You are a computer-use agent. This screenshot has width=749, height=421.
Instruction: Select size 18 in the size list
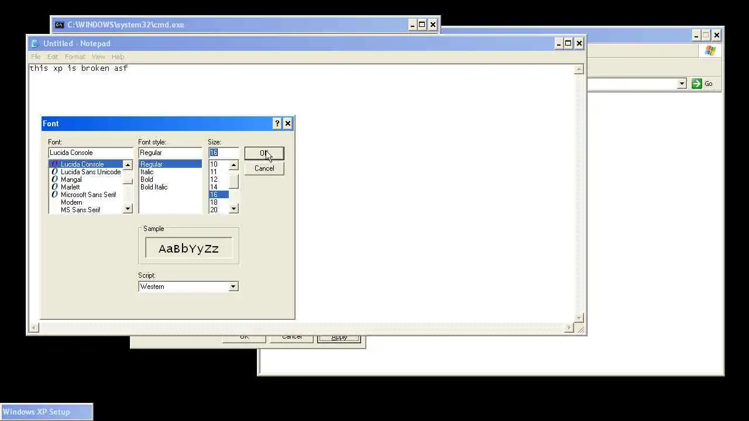pyautogui.click(x=218, y=202)
